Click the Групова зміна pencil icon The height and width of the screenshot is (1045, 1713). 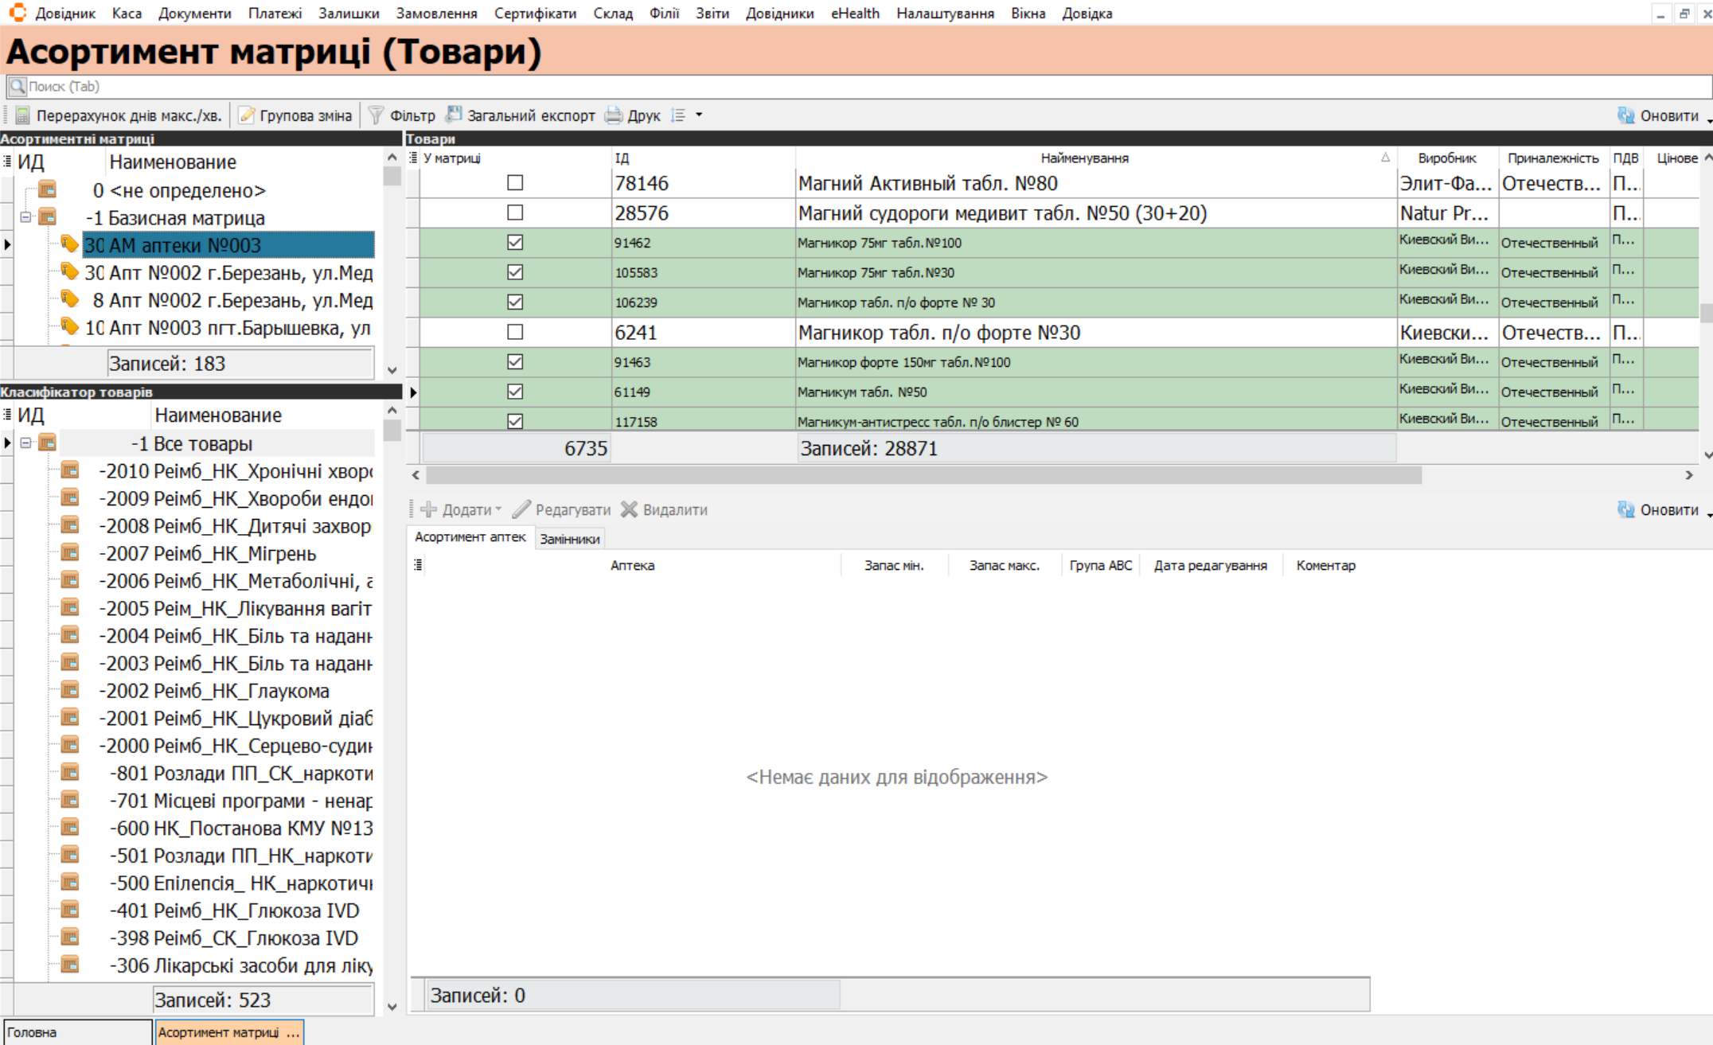(x=247, y=116)
